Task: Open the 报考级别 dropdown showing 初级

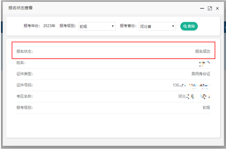Action: [x=97, y=26]
